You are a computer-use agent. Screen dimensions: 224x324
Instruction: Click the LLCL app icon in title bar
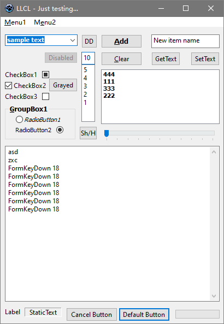tap(9, 9)
